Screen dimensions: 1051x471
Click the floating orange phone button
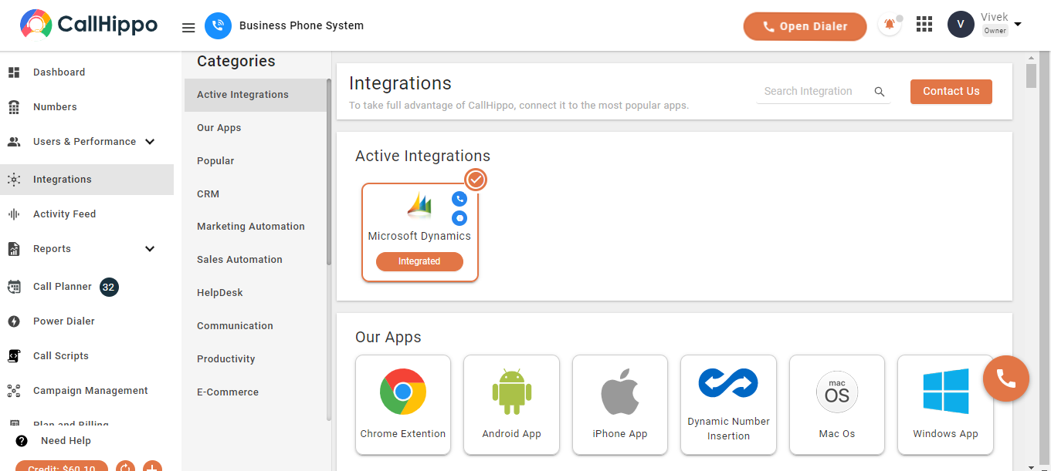(1006, 378)
